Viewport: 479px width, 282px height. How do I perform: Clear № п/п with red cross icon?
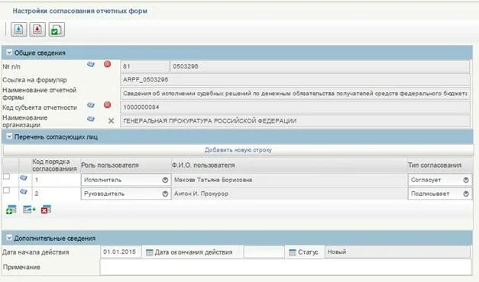point(107,64)
